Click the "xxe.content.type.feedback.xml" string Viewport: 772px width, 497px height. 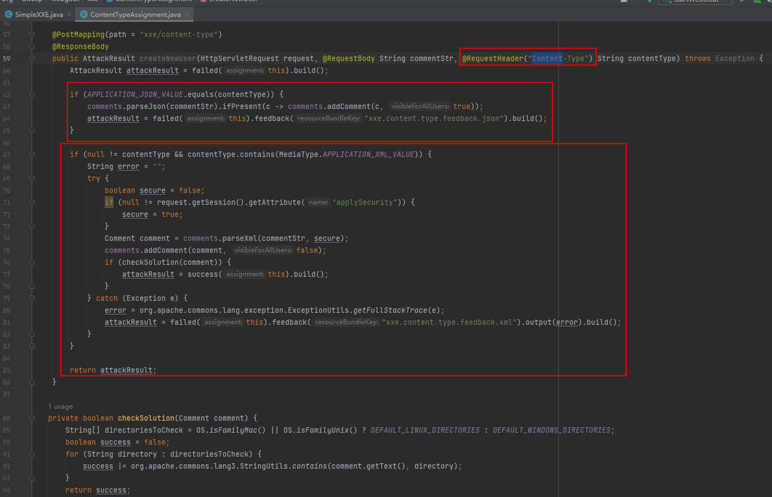(449, 322)
